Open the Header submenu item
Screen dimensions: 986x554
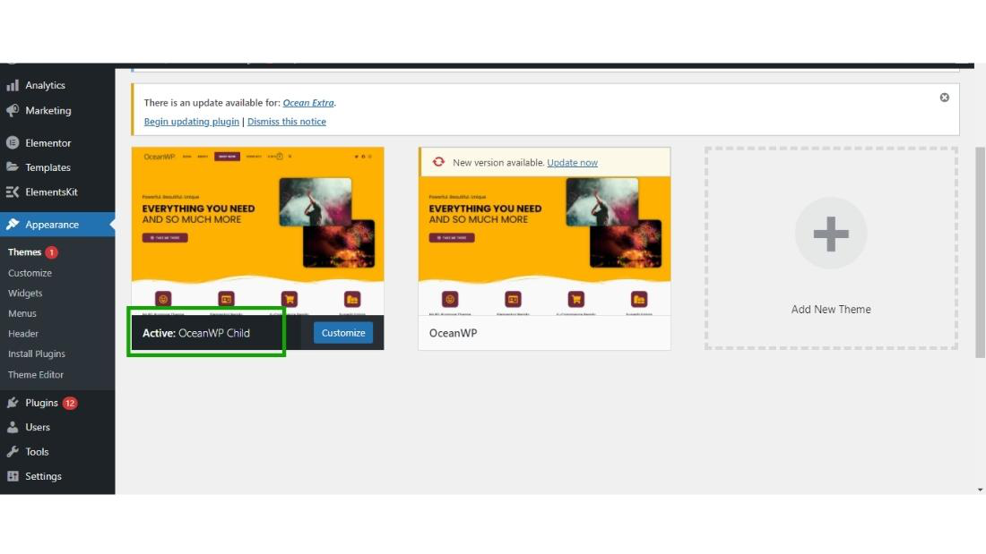click(x=23, y=334)
